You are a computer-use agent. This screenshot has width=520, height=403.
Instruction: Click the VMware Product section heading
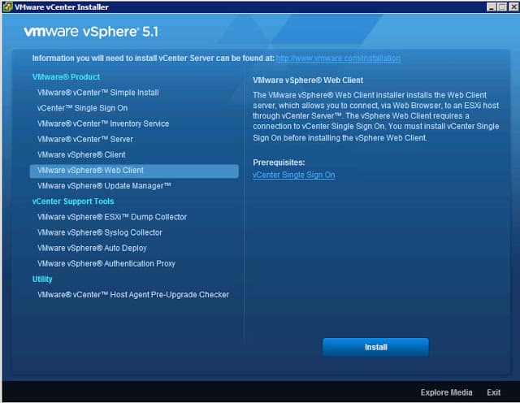click(x=66, y=77)
